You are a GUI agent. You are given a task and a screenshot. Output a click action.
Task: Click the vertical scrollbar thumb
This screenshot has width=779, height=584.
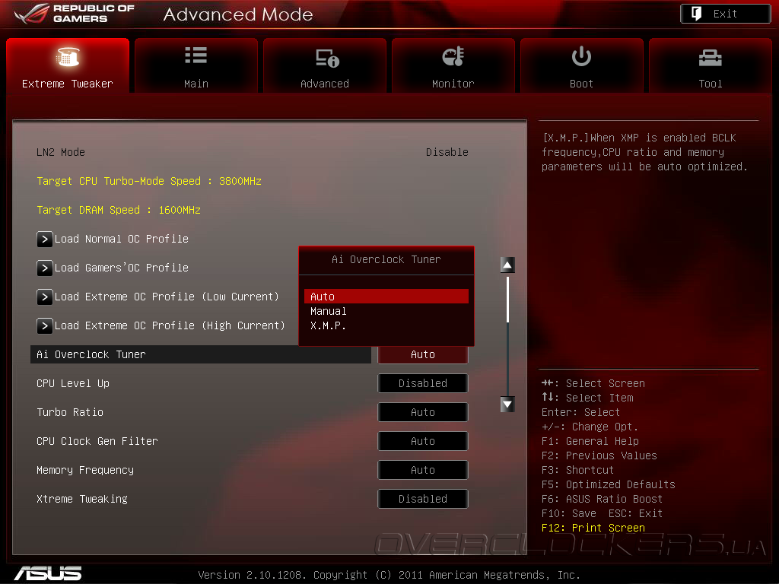pyautogui.click(x=507, y=300)
